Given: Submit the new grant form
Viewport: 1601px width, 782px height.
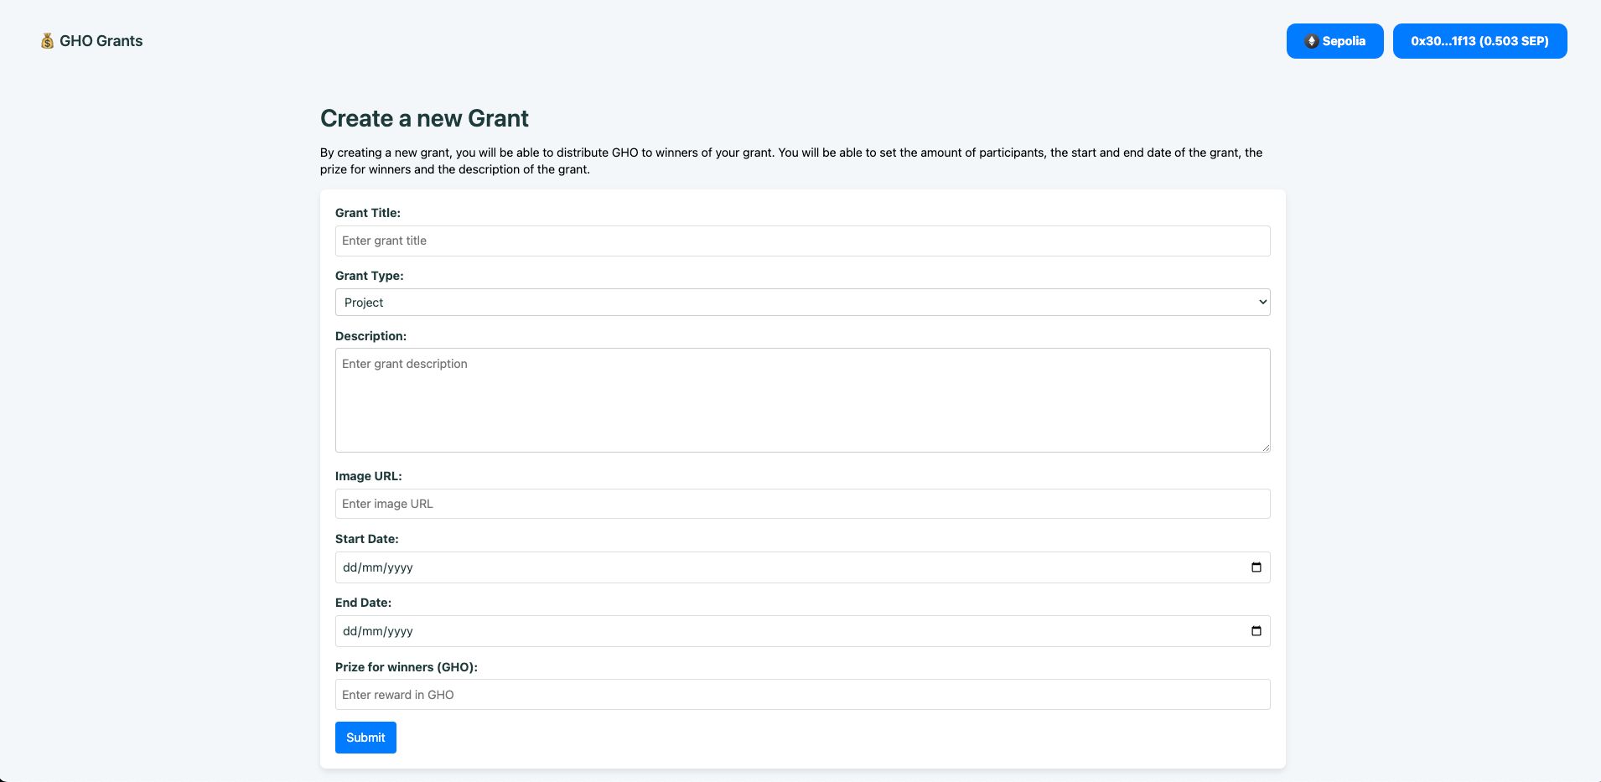Looking at the screenshot, I should point(365,738).
